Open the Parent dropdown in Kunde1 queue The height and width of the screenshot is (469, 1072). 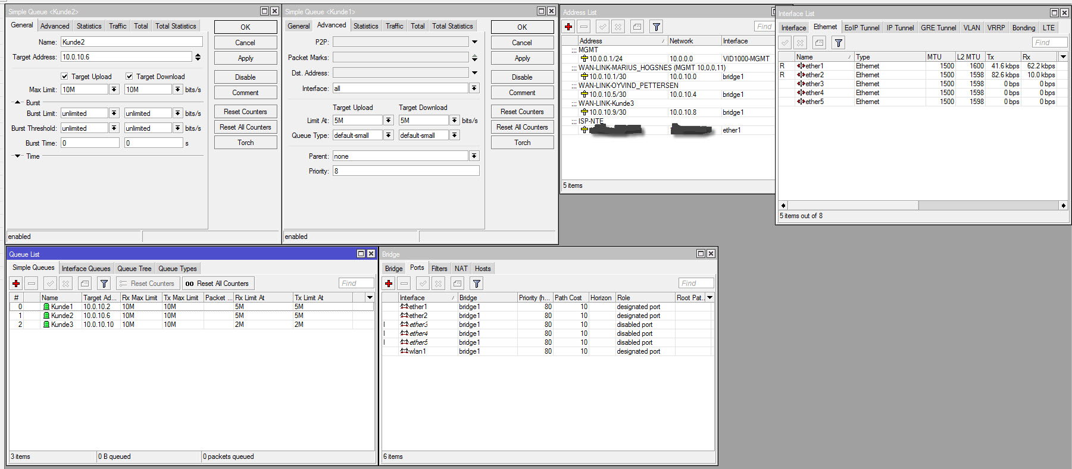[x=474, y=156]
